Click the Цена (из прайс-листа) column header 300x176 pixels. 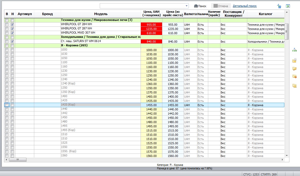click(173, 13)
